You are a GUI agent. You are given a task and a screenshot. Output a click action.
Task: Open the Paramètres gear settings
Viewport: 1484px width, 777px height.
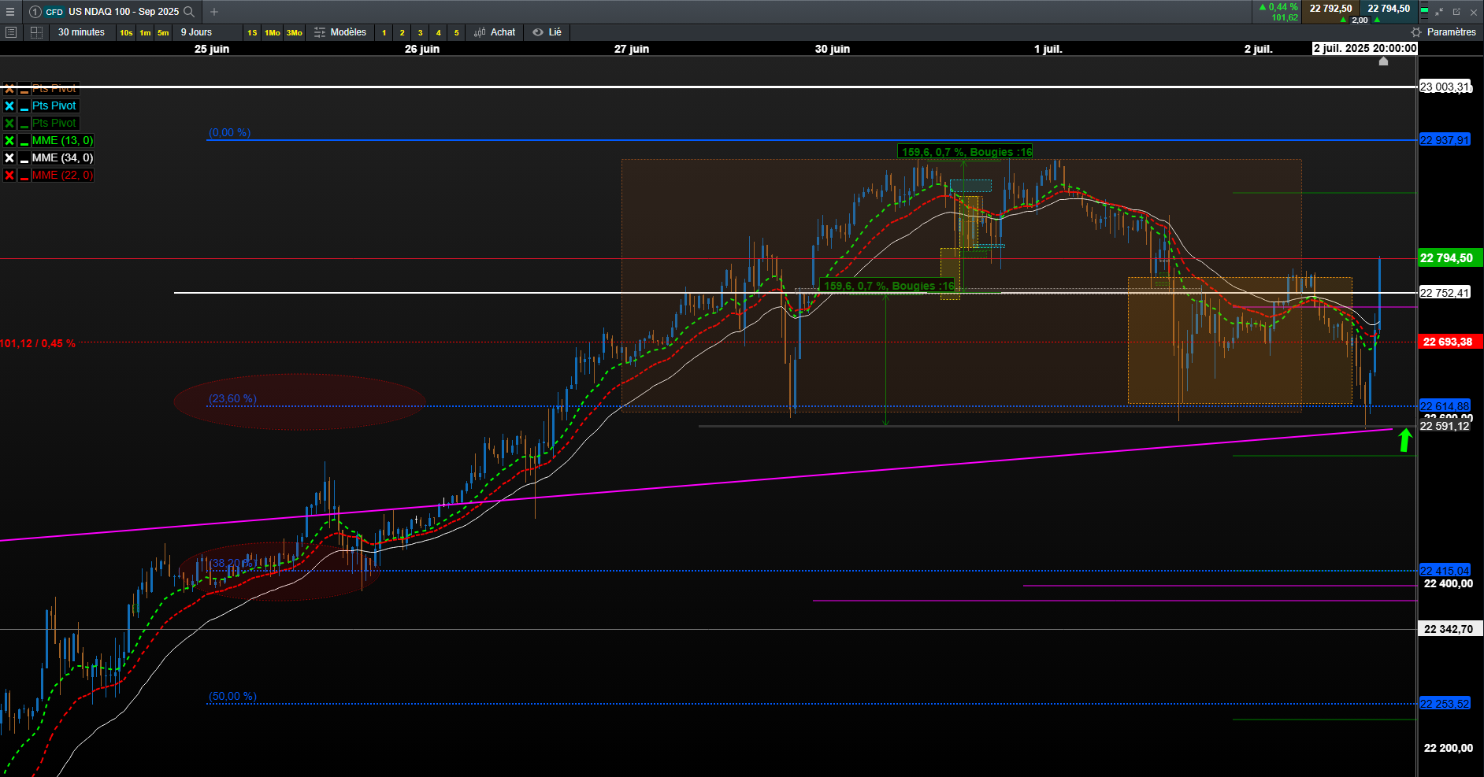point(1444,32)
